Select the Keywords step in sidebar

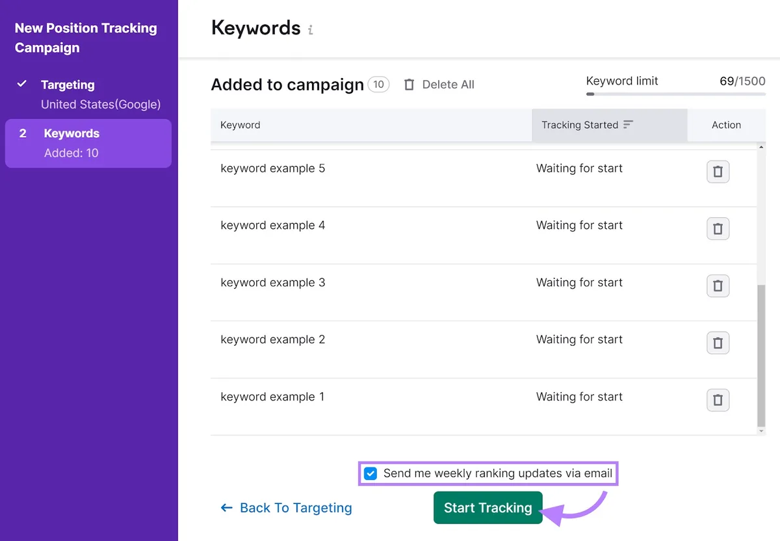(x=88, y=143)
